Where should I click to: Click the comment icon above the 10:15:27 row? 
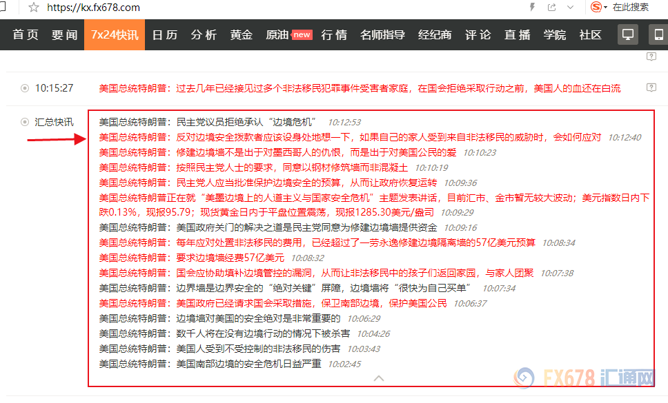[x=651, y=56]
